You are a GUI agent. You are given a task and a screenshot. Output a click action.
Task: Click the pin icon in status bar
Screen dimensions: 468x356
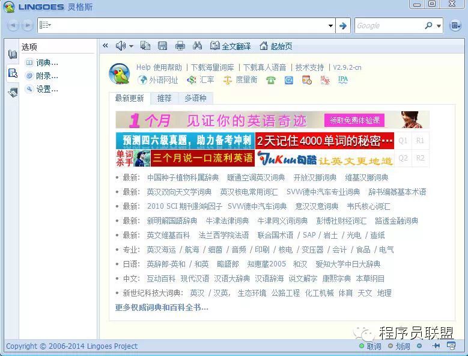pyautogui.click(x=436, y=346)
